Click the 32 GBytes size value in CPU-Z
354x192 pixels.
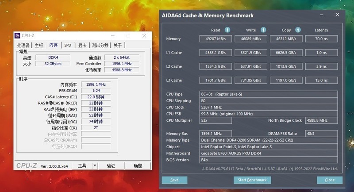click(x=53, y=64)
